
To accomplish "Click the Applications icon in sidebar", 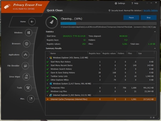I will click(25, 55).
